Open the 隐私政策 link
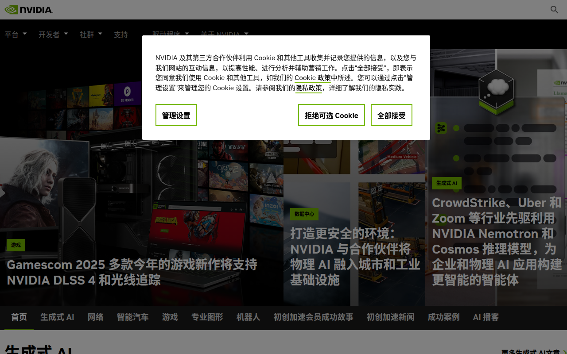 click(x=309, y=88)
